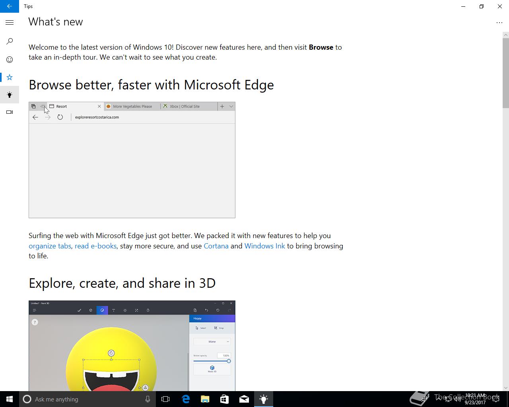Click the Paint 3D smiley screenshot
The image size is (509, 407).
coord(132,346)
